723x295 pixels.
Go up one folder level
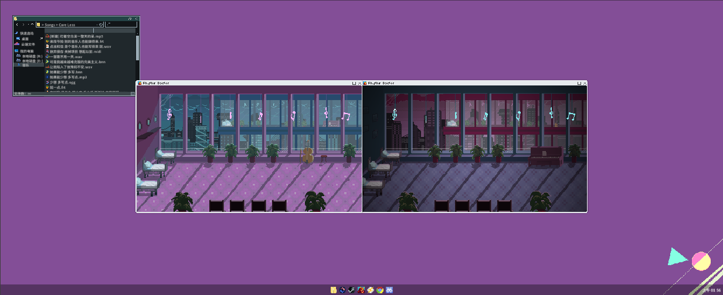point(32,25)
